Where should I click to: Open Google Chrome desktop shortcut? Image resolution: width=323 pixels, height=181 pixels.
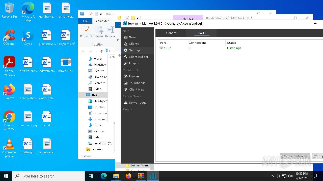click(x=9, y=121)
